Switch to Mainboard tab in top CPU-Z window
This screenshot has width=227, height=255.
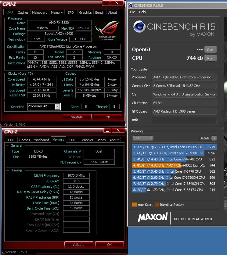pyautogui.click(x=40, y=13)
